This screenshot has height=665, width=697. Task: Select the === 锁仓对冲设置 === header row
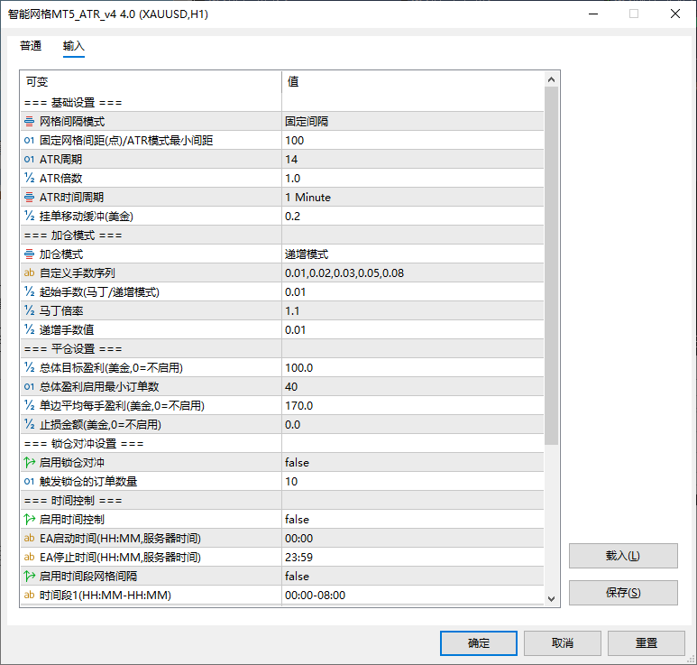[x=282, y=443]
